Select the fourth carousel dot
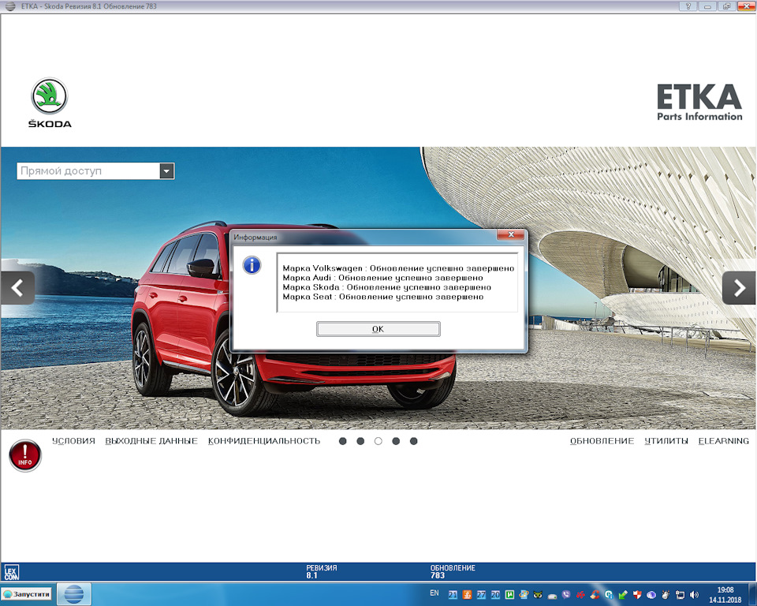Screen dimensions: 757x606 point(396,441)
